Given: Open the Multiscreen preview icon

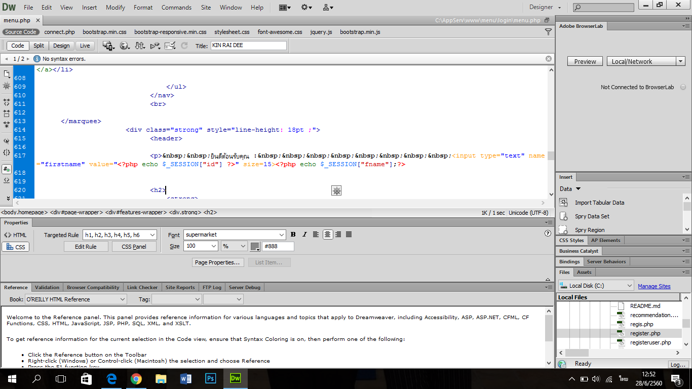Looking at the screenshot, I should pos(108,46).
